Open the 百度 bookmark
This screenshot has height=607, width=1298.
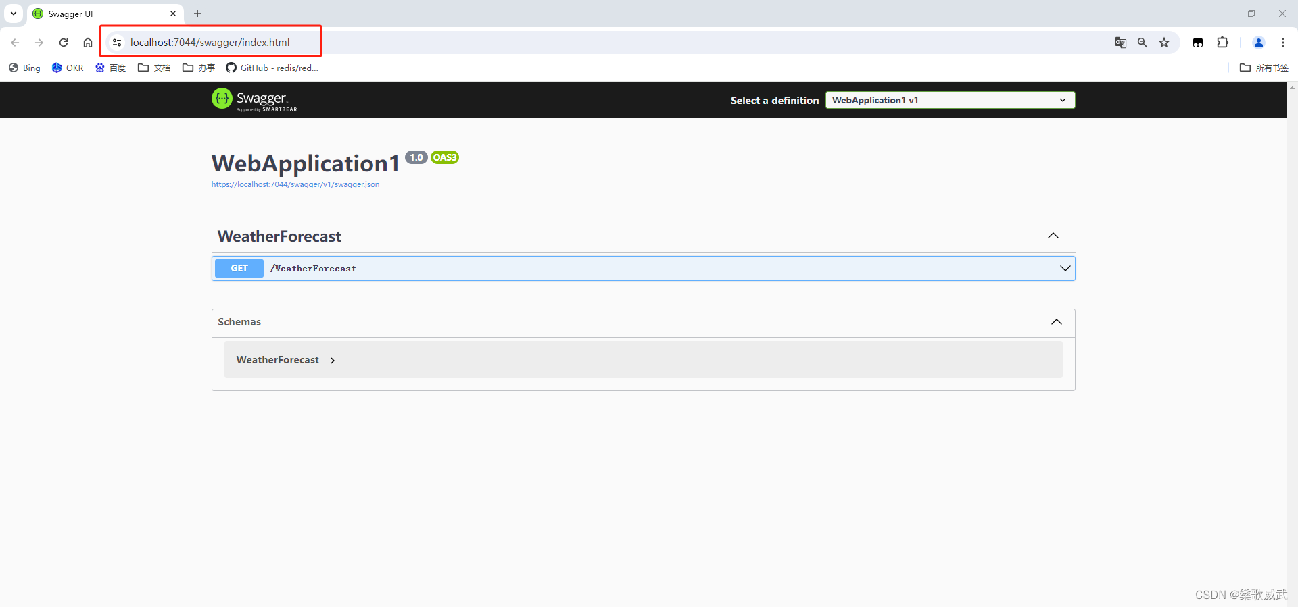point(111,68)
